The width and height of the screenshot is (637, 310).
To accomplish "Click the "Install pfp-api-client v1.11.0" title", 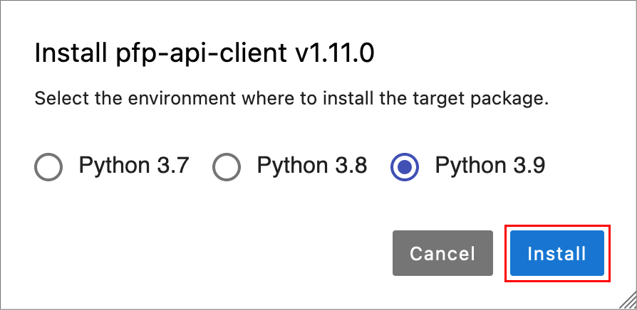I will (x=204, y=54).
